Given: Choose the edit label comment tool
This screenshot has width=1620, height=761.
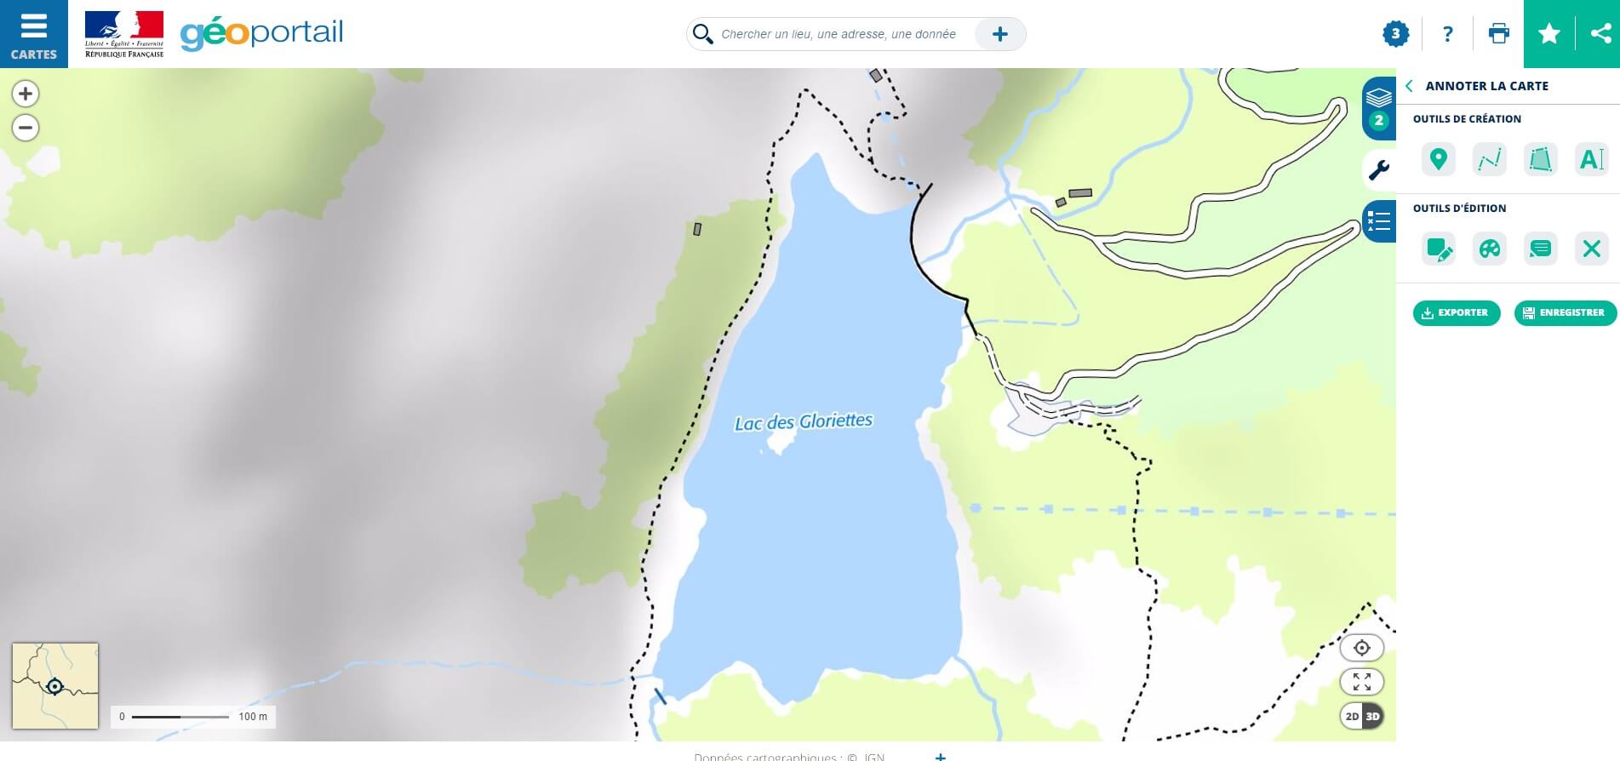Looking at the screenshot, I should pos(1540,249).
